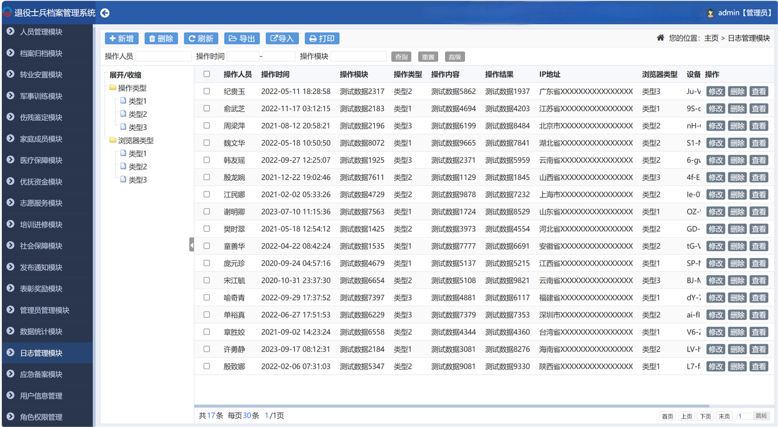Screen dimensions: 778x427
Task: Click the home icon in breadcrumb
Action: click(660, 38)
